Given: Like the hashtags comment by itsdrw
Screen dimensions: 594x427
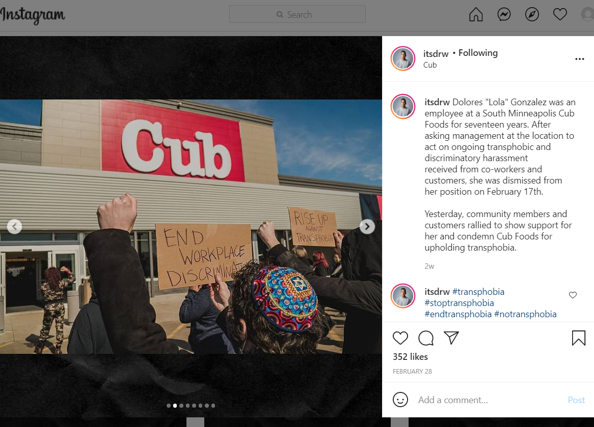Looking at the screenshot, I should (x=573, y=295).
